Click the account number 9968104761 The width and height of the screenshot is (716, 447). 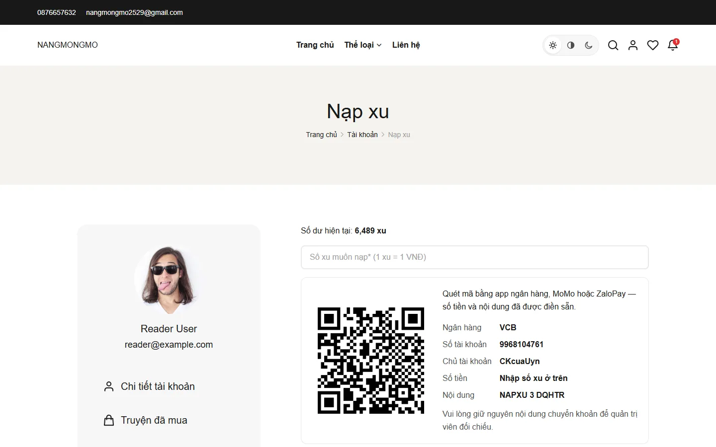coord(522,344)
